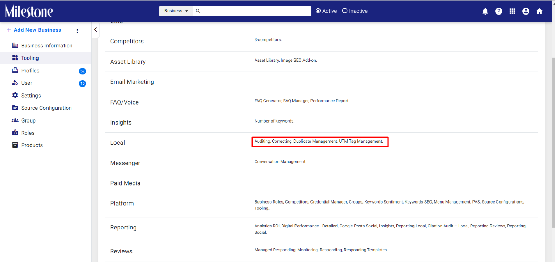Click the '3-competitors.' text
This screenshot has width=555, height=262.
(268, 40)
